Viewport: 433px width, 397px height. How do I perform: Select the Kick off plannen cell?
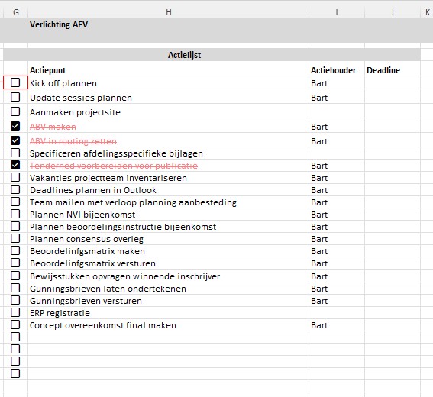[x=169, y=82]
